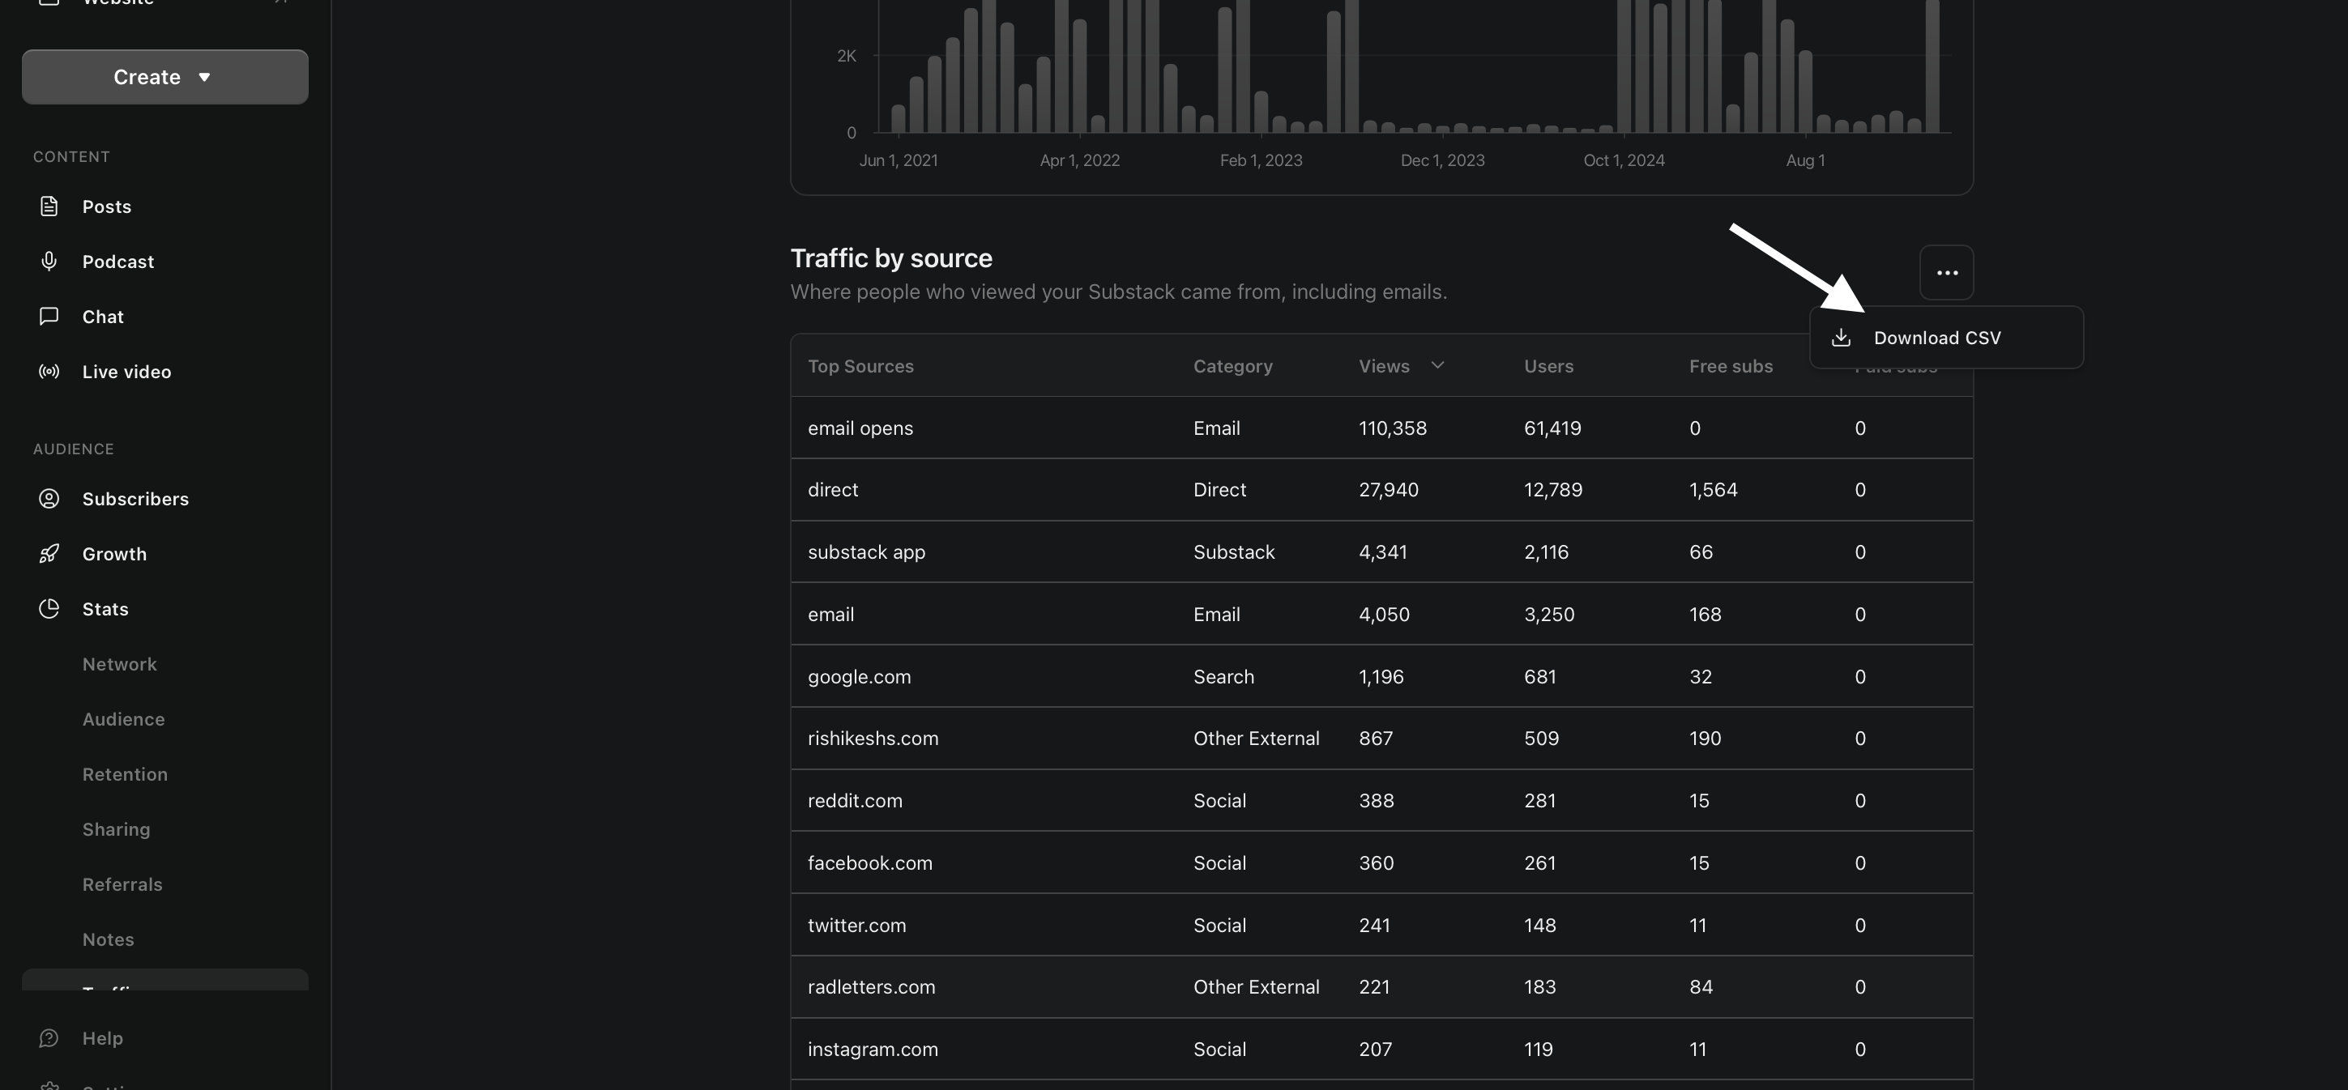The width and height of the screenshot is (2348, 1090).
Task: Open the Network stats page
Action: (119, 663)
